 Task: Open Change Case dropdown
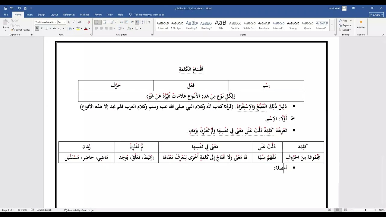click(x=81, y=22)
